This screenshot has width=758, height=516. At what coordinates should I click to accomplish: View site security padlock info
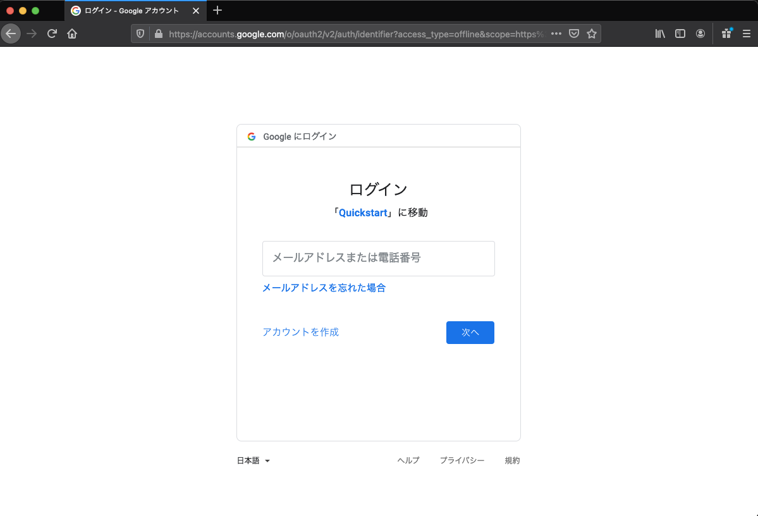click(x=159, y=34)
